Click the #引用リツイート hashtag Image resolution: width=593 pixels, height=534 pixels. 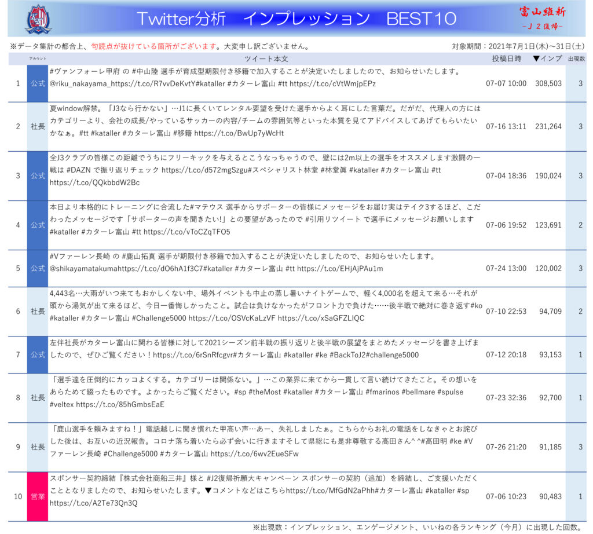click(x=333, y=220)
